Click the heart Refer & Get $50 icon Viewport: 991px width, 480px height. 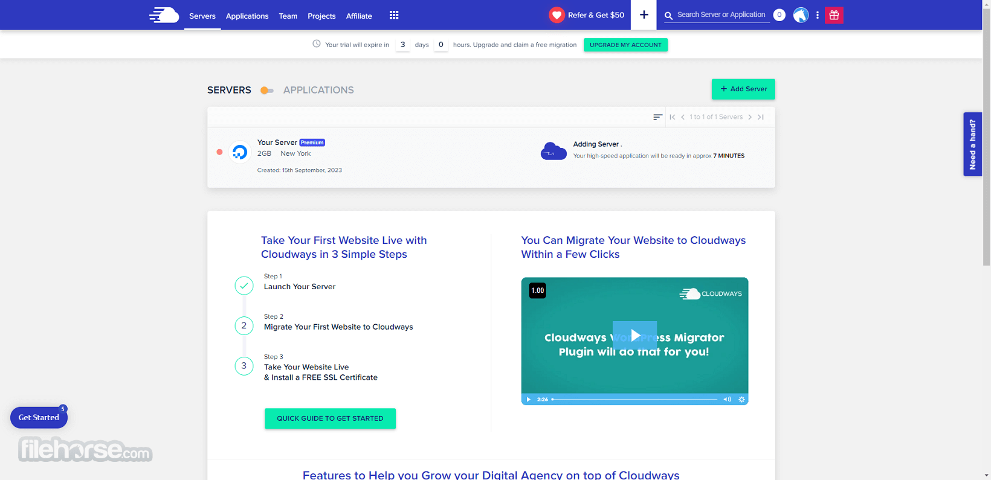(557, 15)
